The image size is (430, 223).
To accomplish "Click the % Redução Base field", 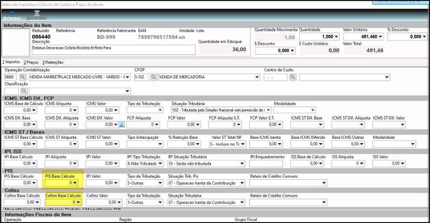I will [184, 144].
